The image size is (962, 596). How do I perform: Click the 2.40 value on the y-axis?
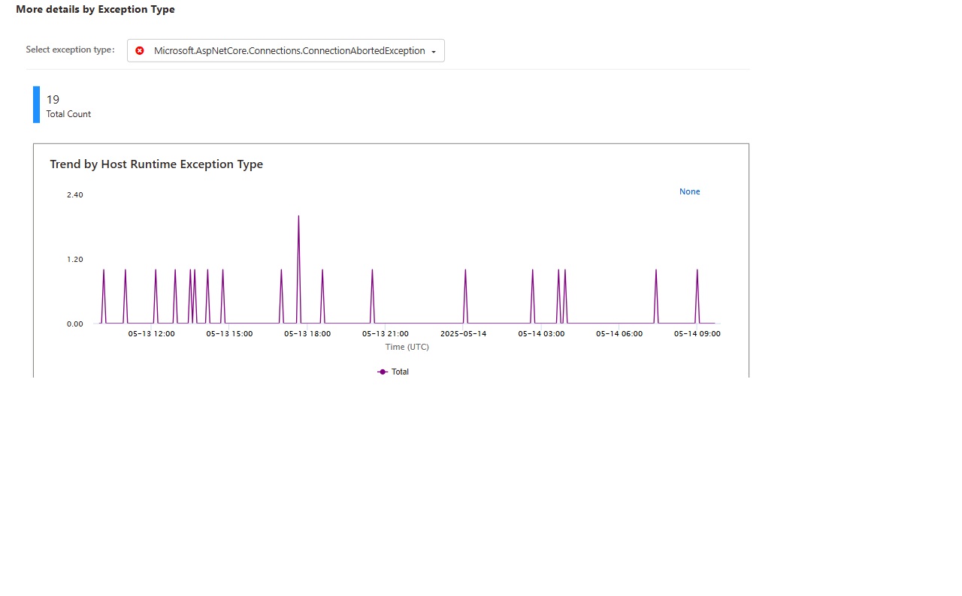point(74,194)
